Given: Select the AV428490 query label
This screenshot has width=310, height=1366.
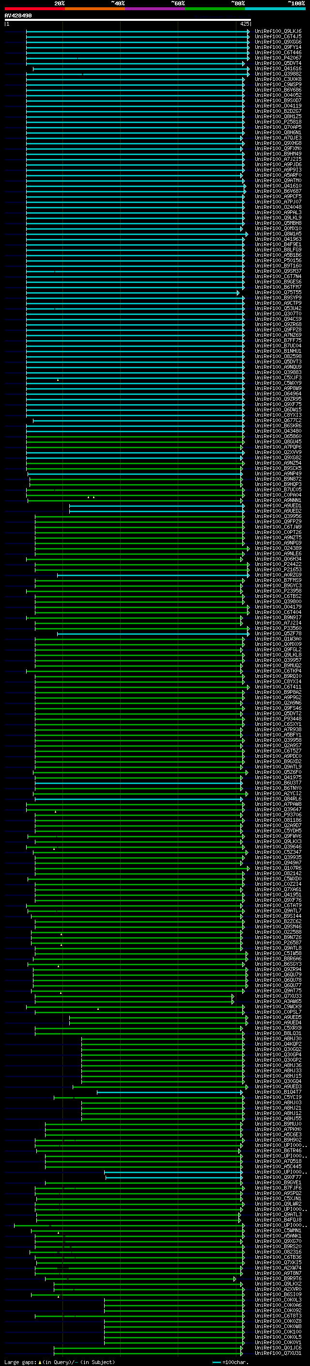Looking at the screenshot, I should point(18,16).
